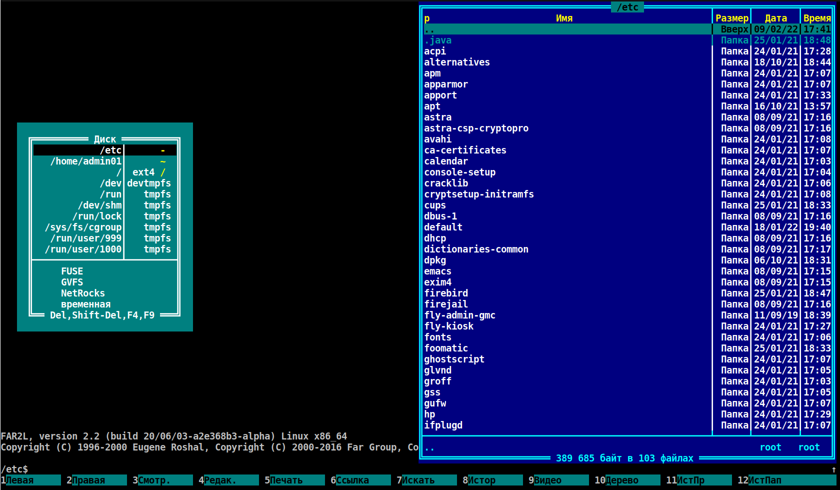Select the gufw folder
This screenshot has width=840, height=490.
click(627, 403)
